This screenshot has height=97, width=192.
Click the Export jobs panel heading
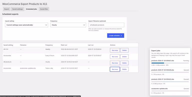(x=156, y=50)
